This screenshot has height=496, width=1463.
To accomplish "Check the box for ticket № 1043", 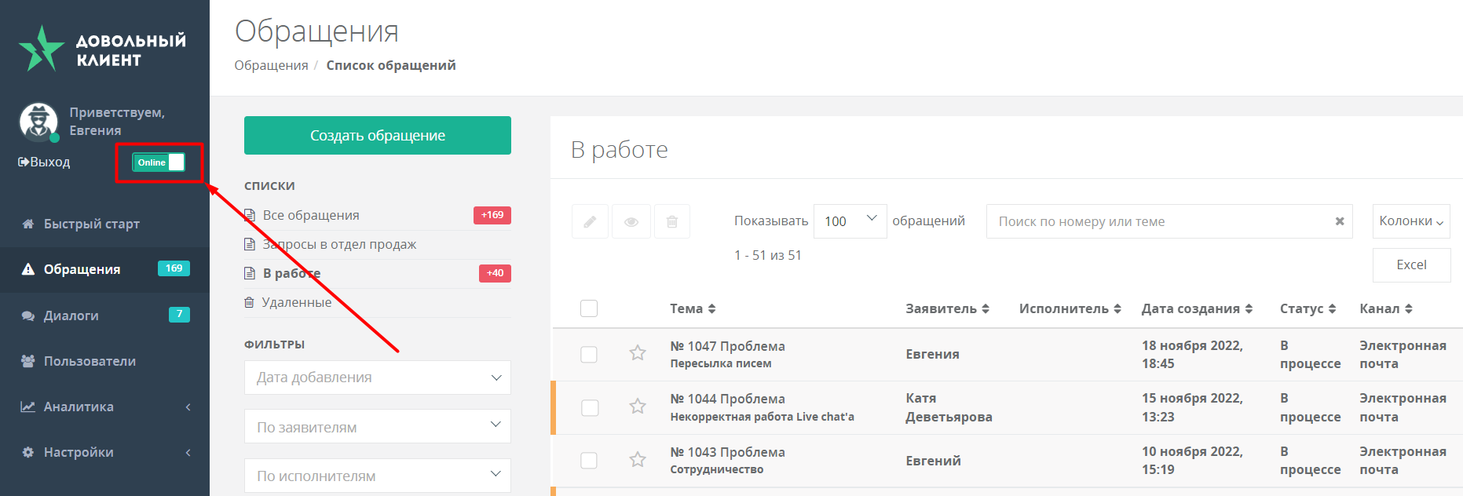I will [589, 461].
